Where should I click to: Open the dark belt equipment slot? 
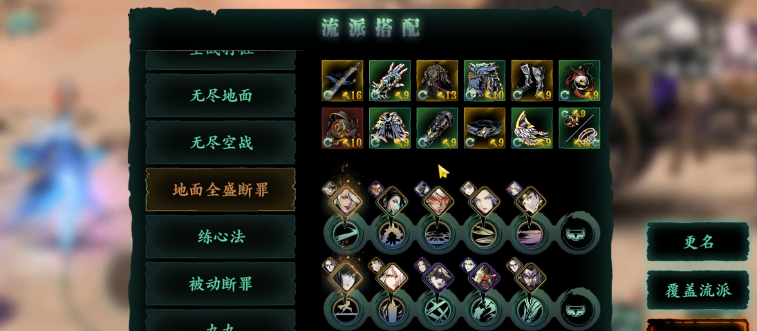(485, 128)
